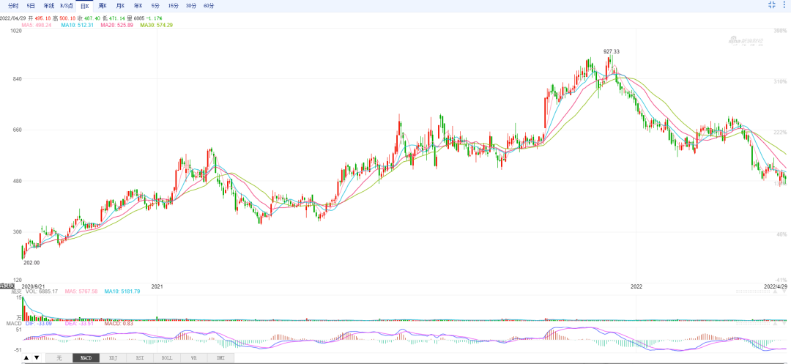Select the 日K daily candlestick tab

point(84,6)
